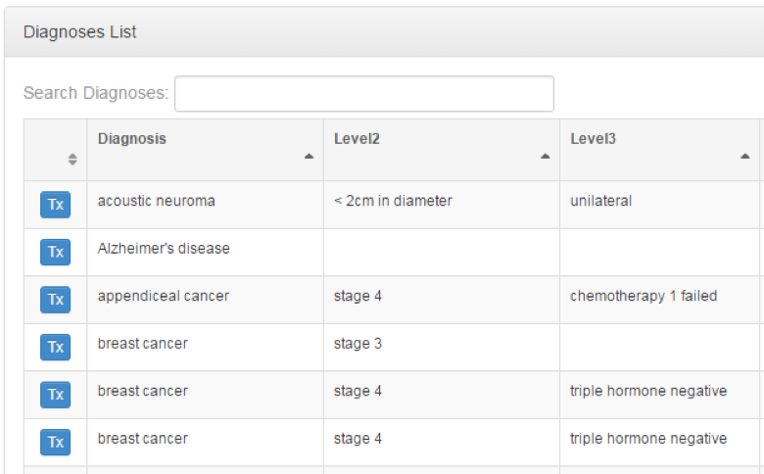Image resolution: width=764 pixels, height=474 pixels.
Task: Sort table by Level3 header text
Action: click(593, 139)
